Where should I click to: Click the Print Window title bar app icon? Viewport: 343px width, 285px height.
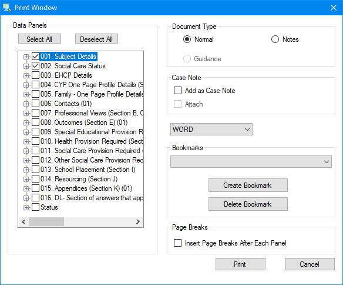pos(7,8)
